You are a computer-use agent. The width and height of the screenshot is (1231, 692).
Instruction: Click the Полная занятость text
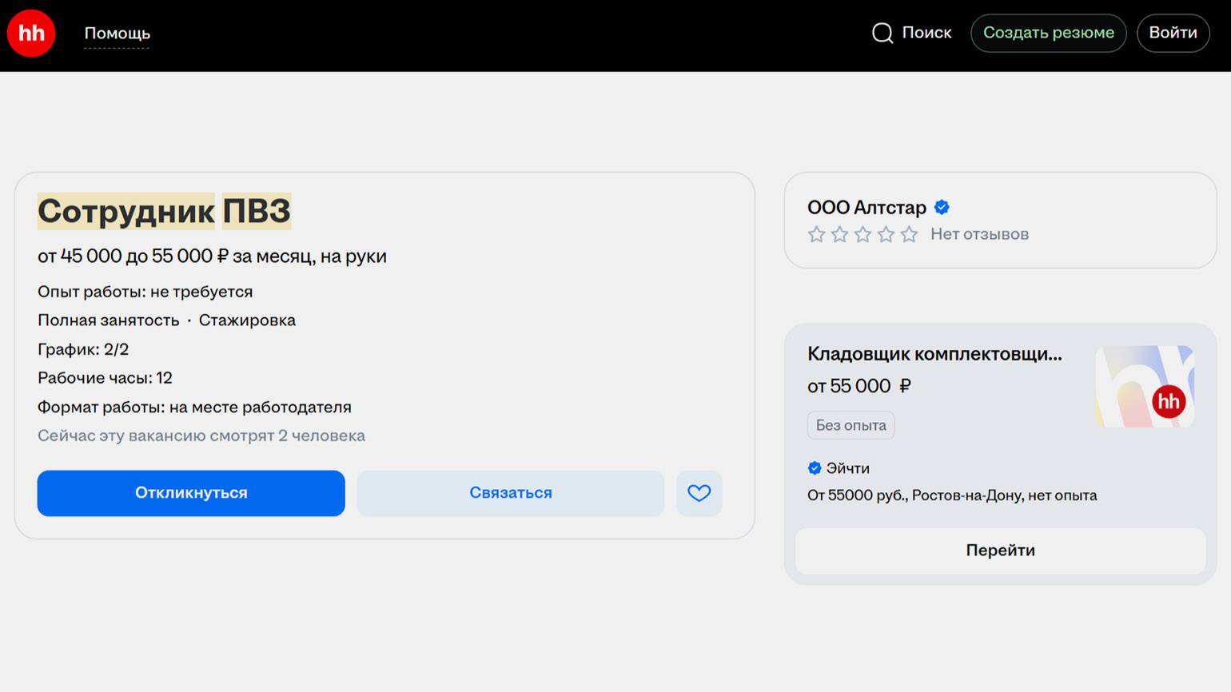coord(109,320)
